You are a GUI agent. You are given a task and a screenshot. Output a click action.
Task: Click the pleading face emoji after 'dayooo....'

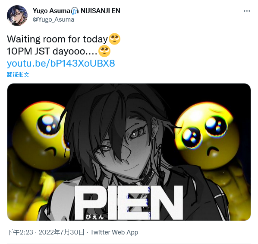(x=104, y=51)
